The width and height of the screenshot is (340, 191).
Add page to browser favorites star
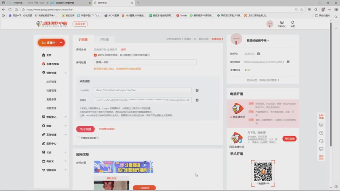[x=302, y=9]
